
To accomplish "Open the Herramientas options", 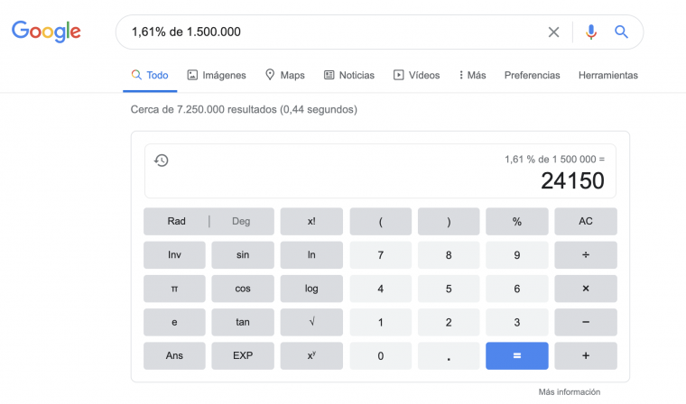I will pyautogui.click(x=607, y=76).
